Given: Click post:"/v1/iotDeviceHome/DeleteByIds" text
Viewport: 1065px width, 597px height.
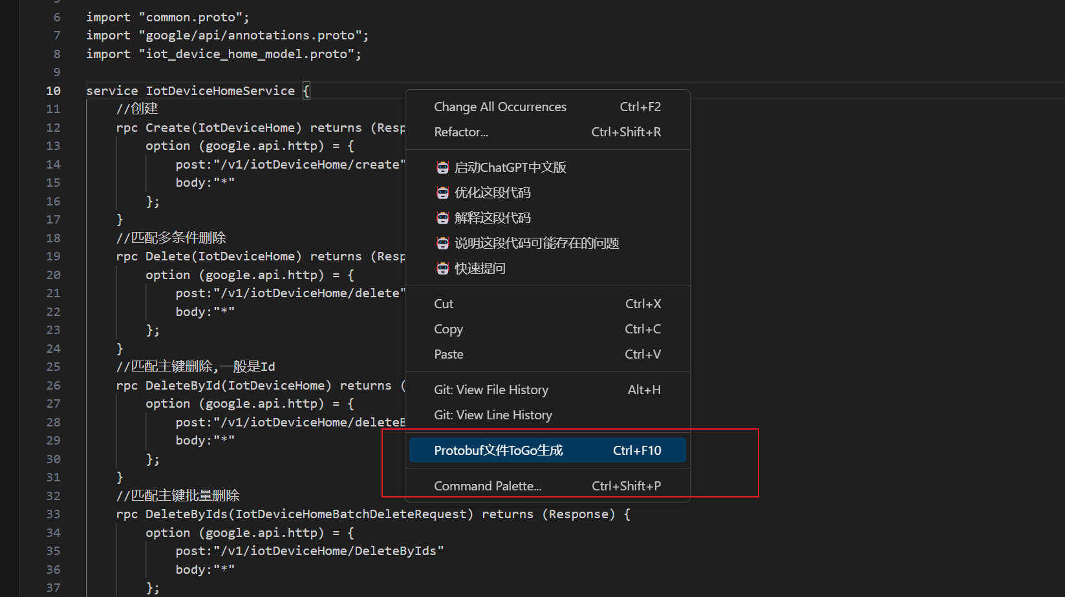Looking at the screenshot, I should tap(310, 551).
